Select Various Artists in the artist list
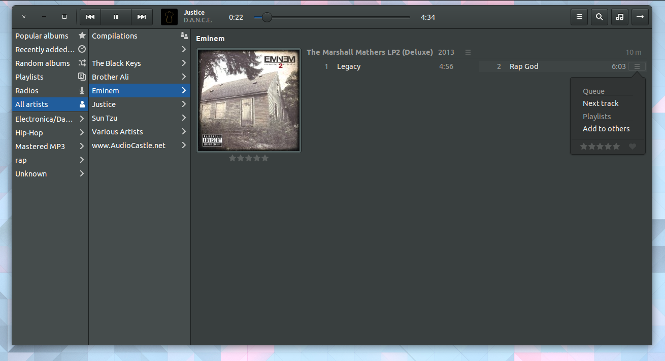The height and width of the screenshot is (361, 665). [x=140, y=132]
